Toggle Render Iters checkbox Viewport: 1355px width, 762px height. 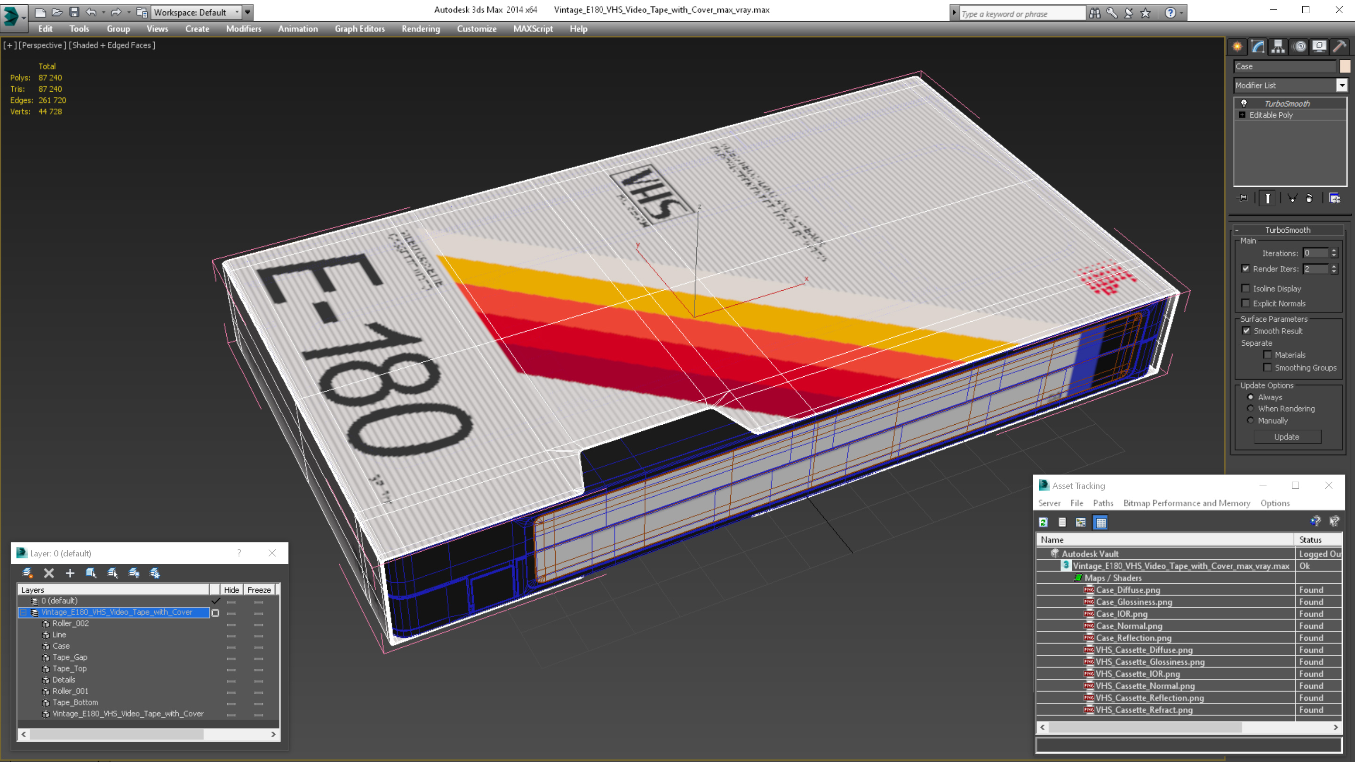[1245, 269]
